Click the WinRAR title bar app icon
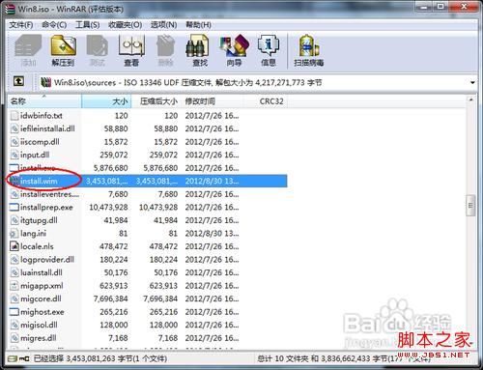Viewport: 483px width, 370px height. (11, 9)
